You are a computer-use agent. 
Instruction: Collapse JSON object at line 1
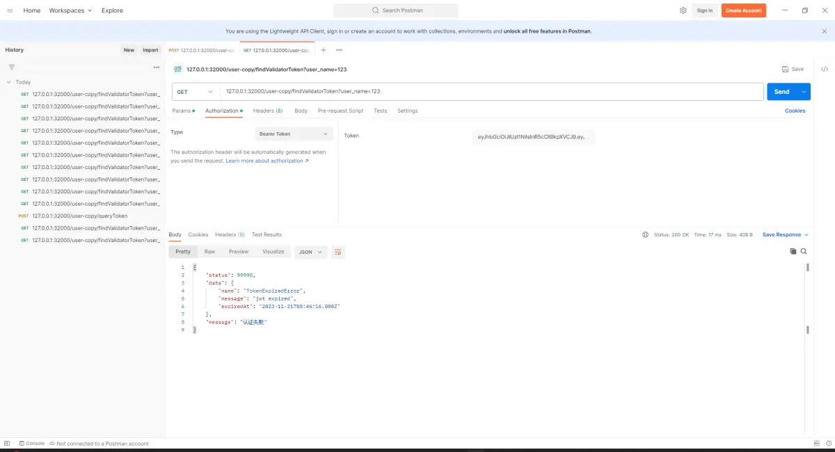click(194, 267)
